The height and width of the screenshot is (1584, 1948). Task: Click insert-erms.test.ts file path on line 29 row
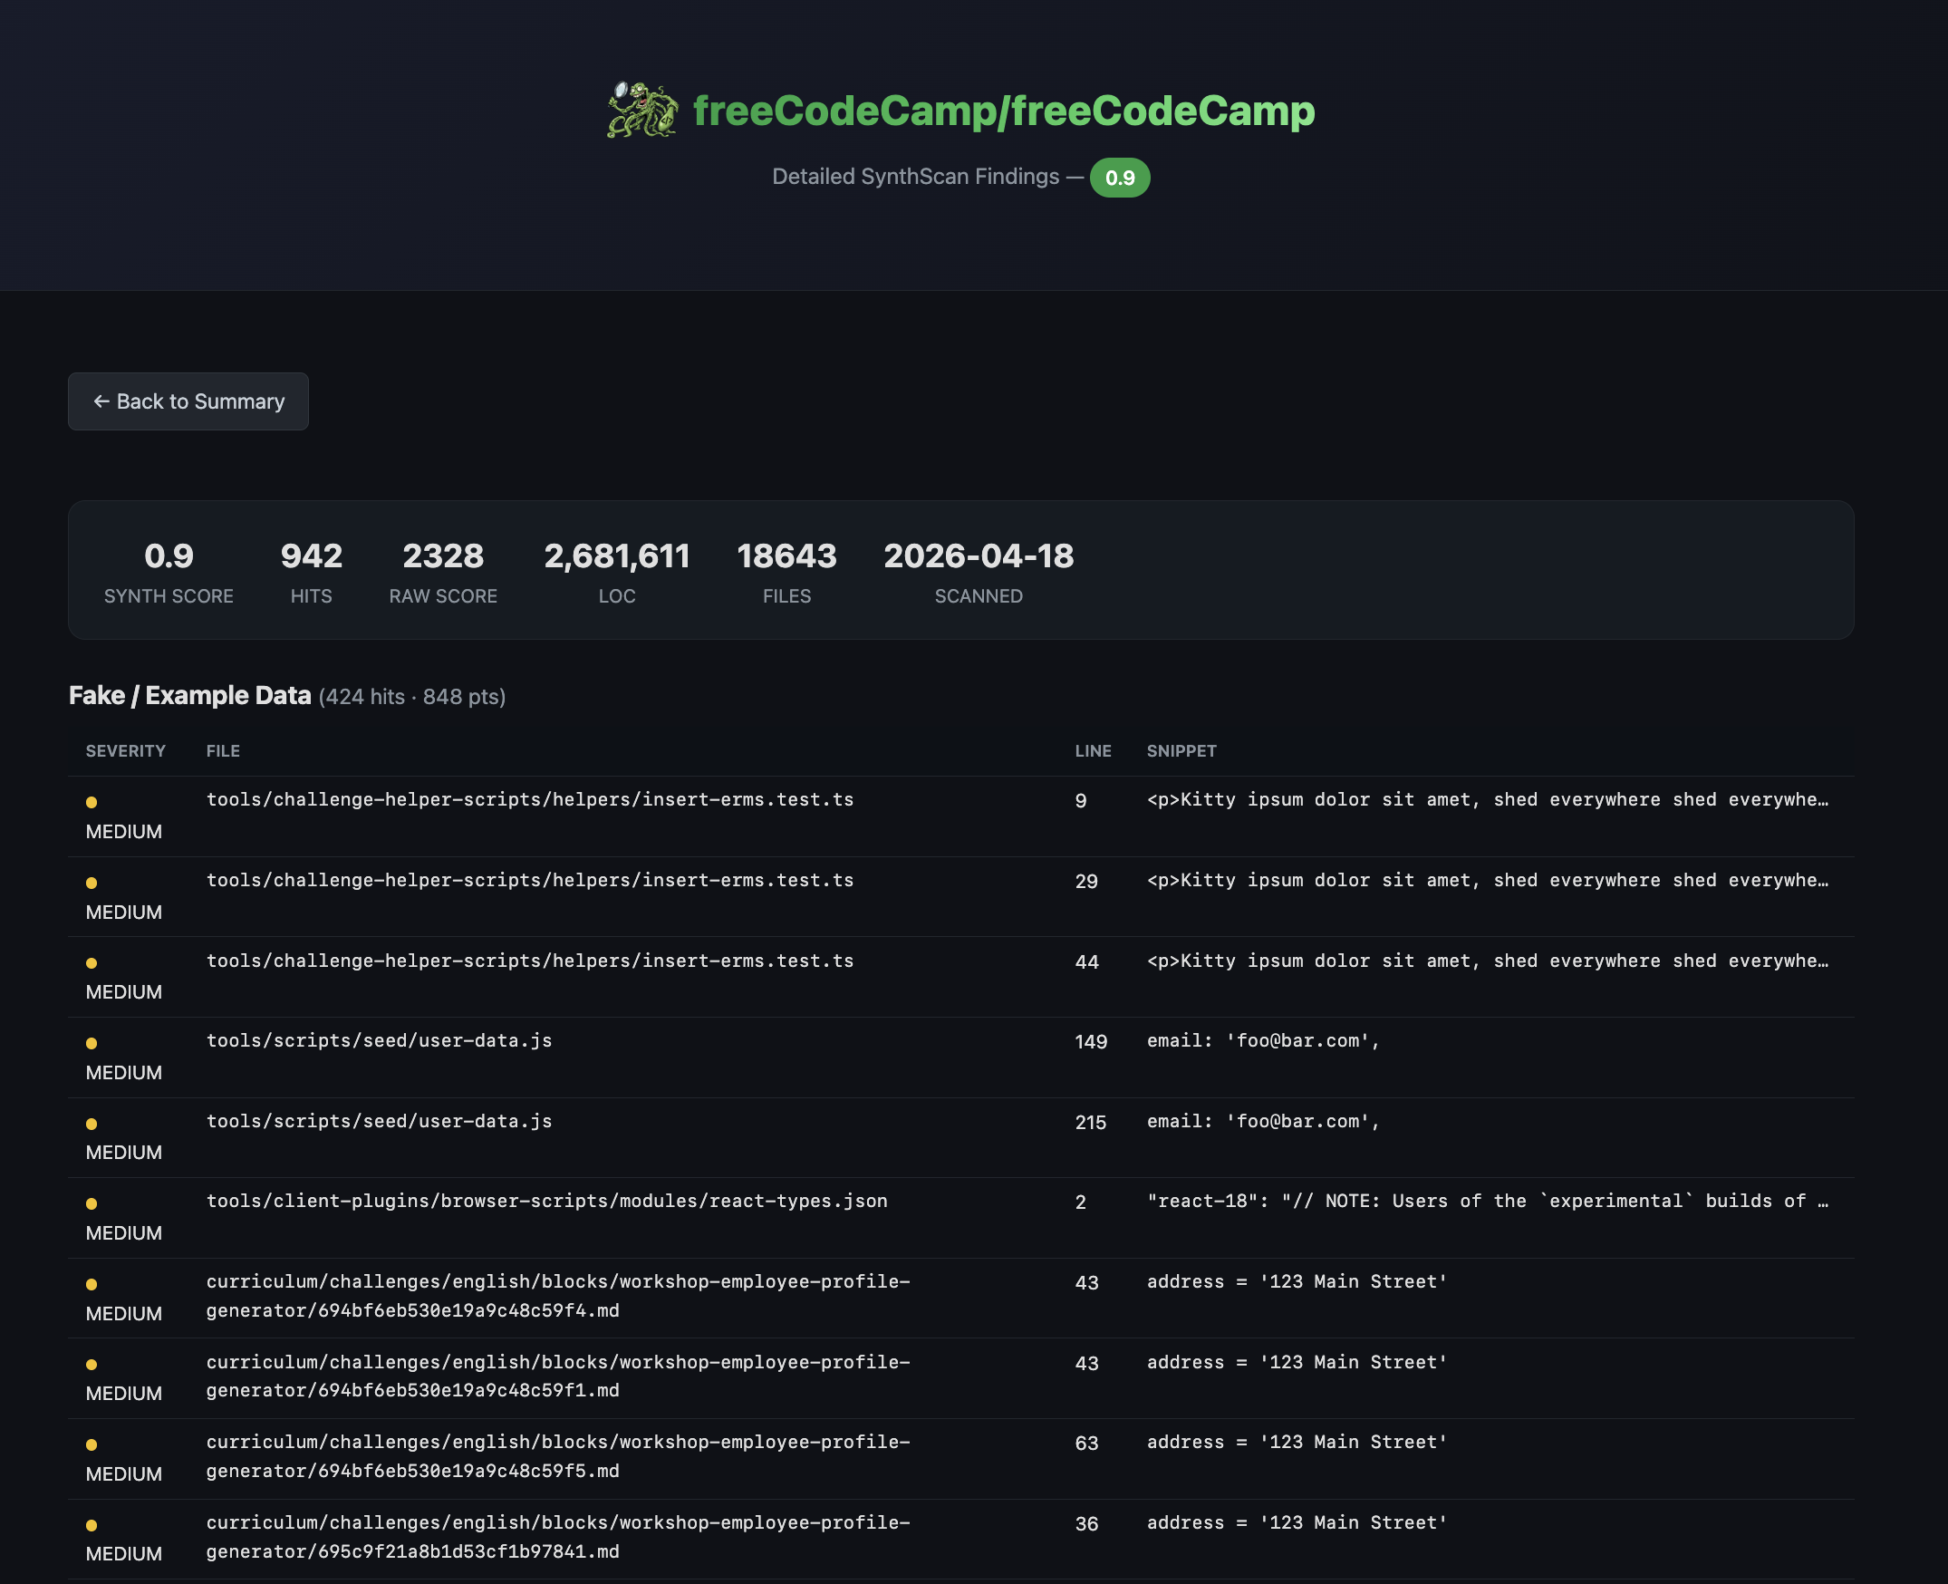530,880
